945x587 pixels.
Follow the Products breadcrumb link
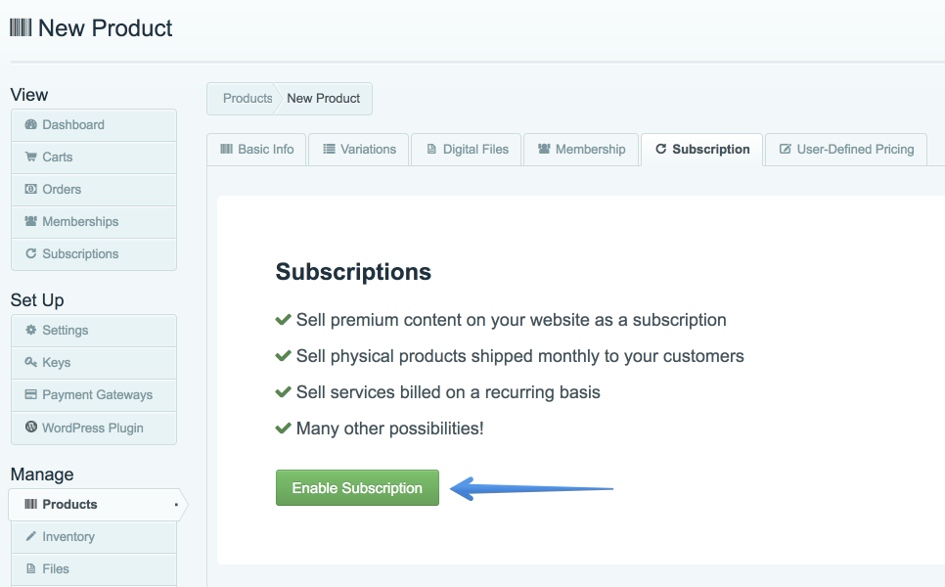click(x=247, y=98)
